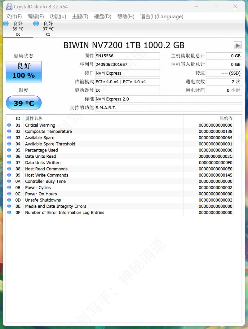248x329 pixels.
Task: Click the 原始值 column header
Action: click(x=226, y=118)
